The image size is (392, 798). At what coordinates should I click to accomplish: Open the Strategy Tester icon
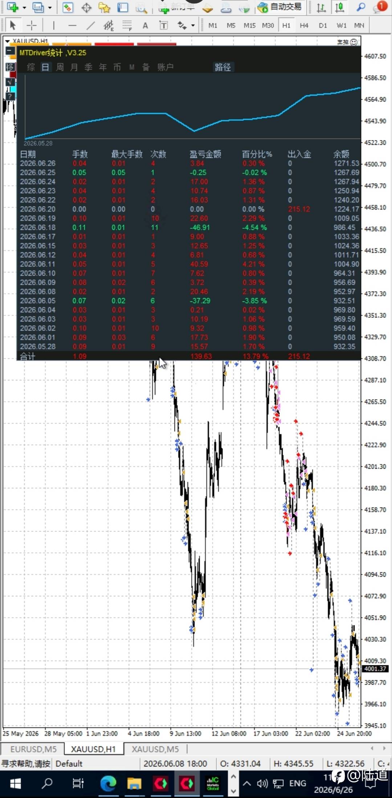pyautogui.click(x=141, y=8)
